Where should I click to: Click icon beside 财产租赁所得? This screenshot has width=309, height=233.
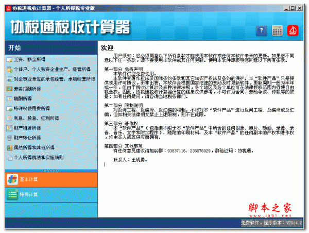click(x=9, y=128)
